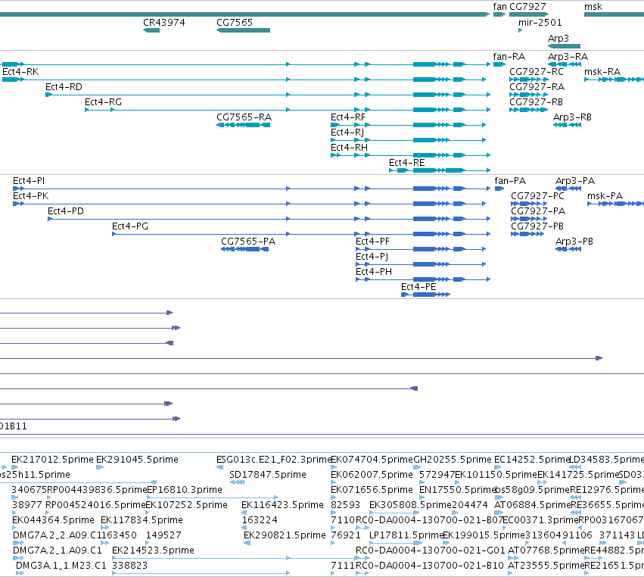Screen dimensions: 644x577
Task: Choose the Ect4-PG protein label
Action: point(130,226)
